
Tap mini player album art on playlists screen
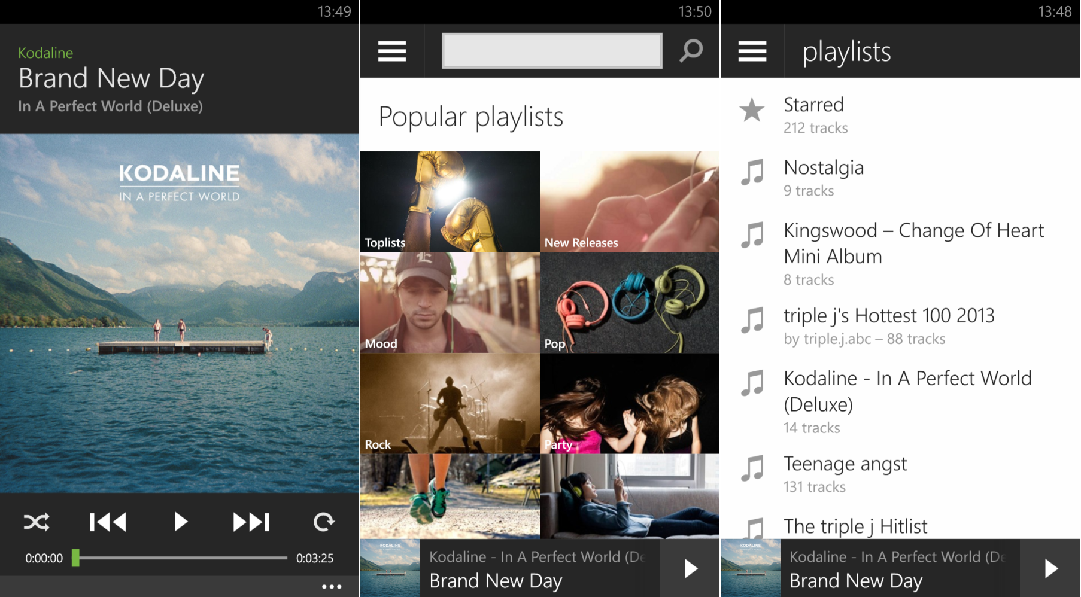(x=751, y=568)
